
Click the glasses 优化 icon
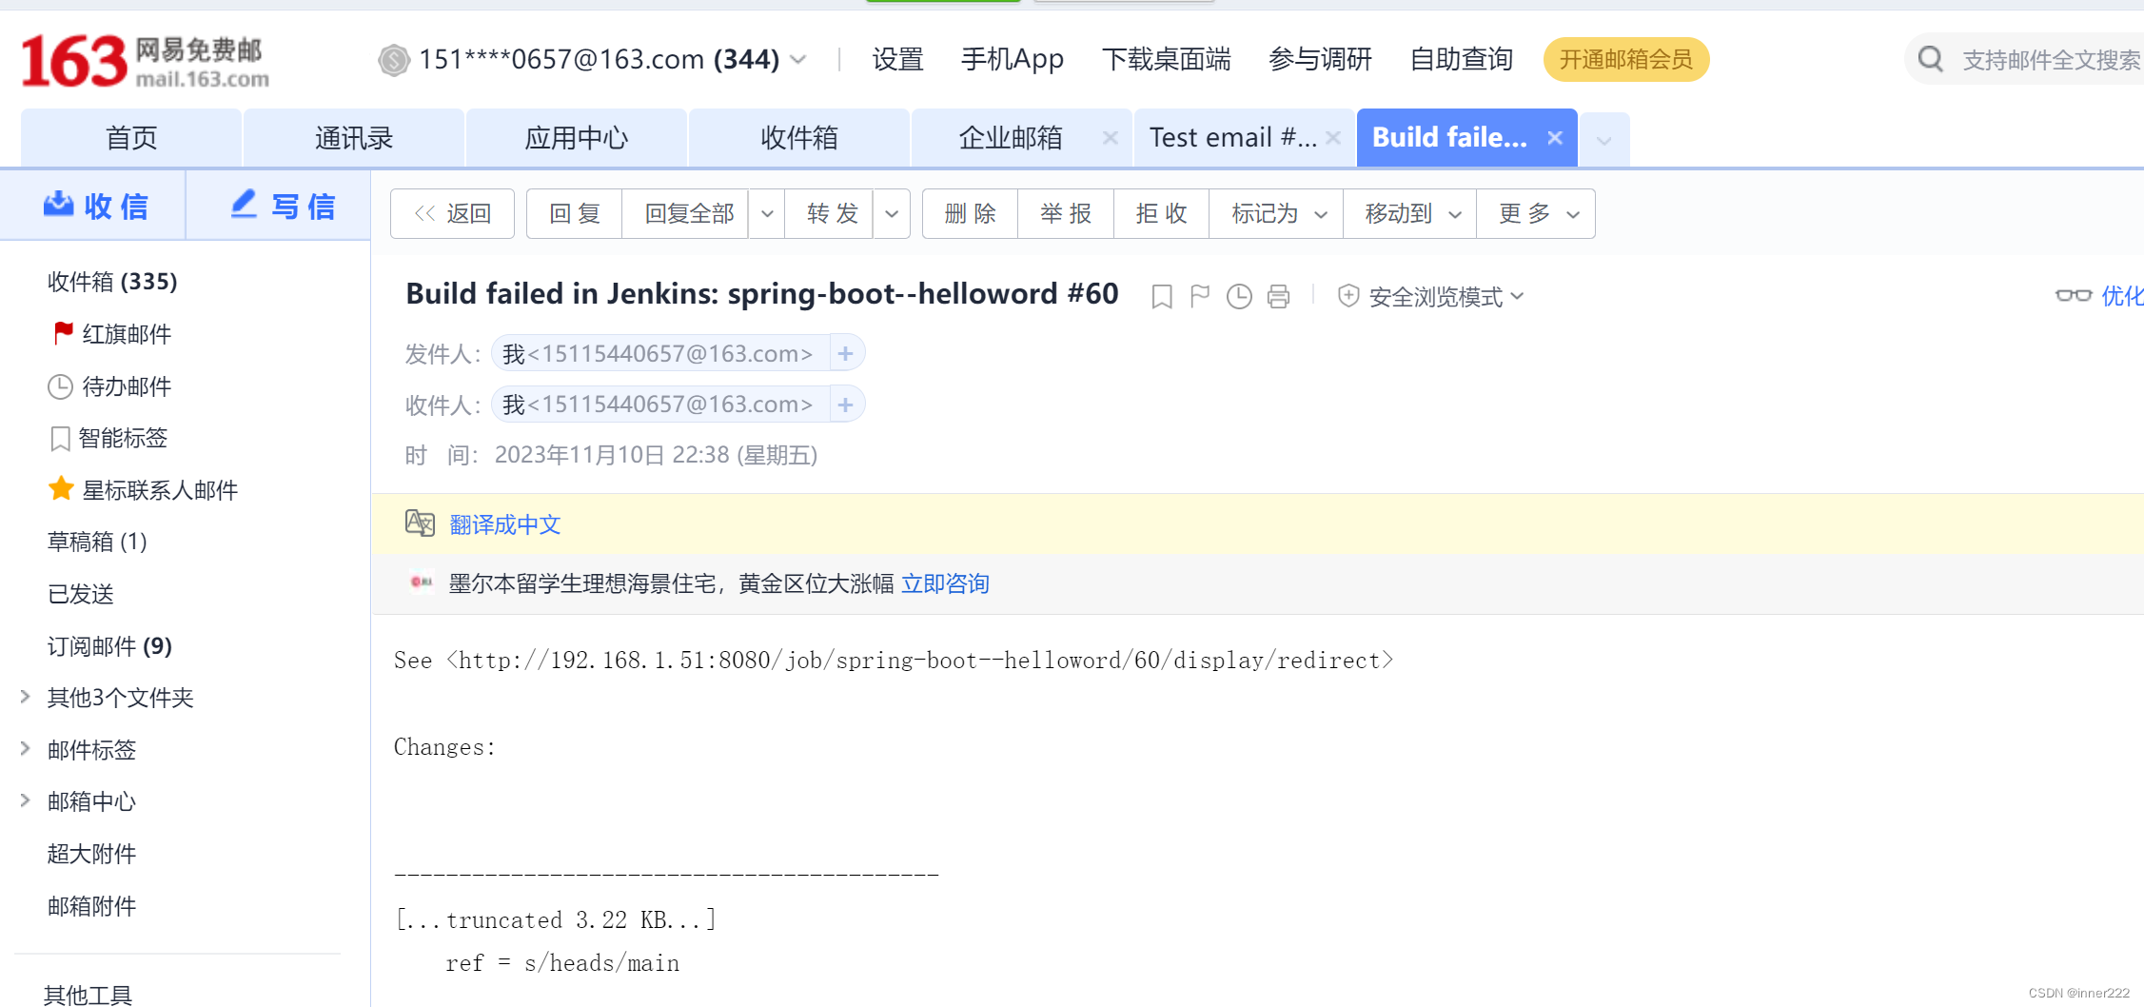coord(2074,296)
